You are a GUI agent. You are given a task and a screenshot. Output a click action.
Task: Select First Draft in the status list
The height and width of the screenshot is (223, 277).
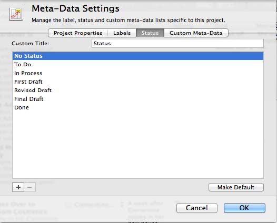coord(138,82)
